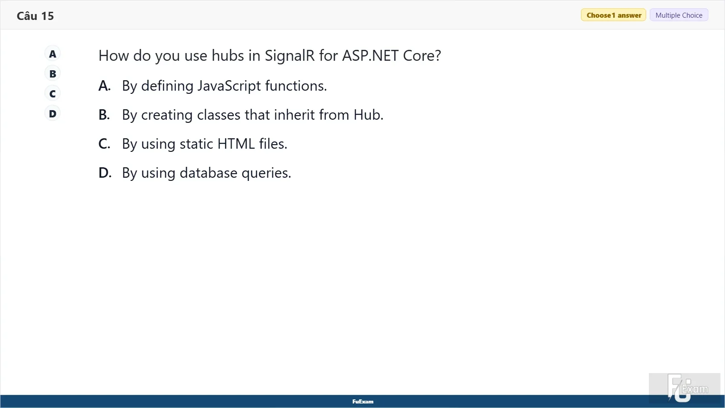This screenshot has height=408, width=725.
Task: Click the FuExam logo watermark
Action: pos(685,388)
